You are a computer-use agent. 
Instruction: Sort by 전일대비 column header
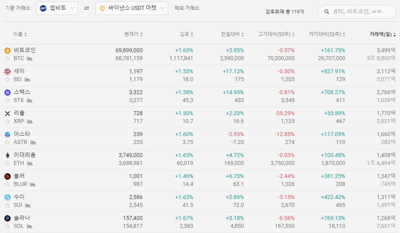tap(232, 34)
